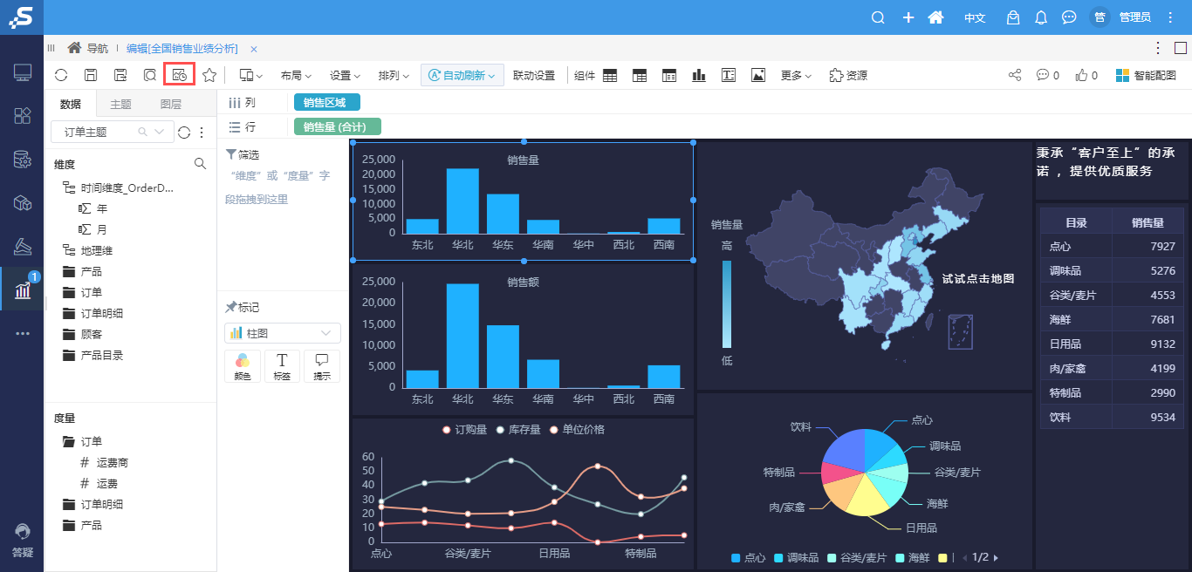1192x572 pixels.
Task: Toggle the 库存量 legend in line chart
Action: [518, 430]
